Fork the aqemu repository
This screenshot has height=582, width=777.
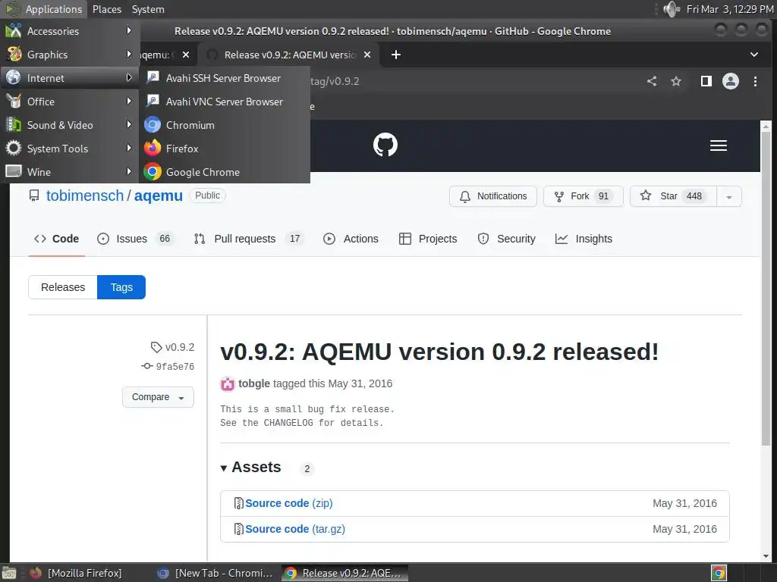pos(584,196)
